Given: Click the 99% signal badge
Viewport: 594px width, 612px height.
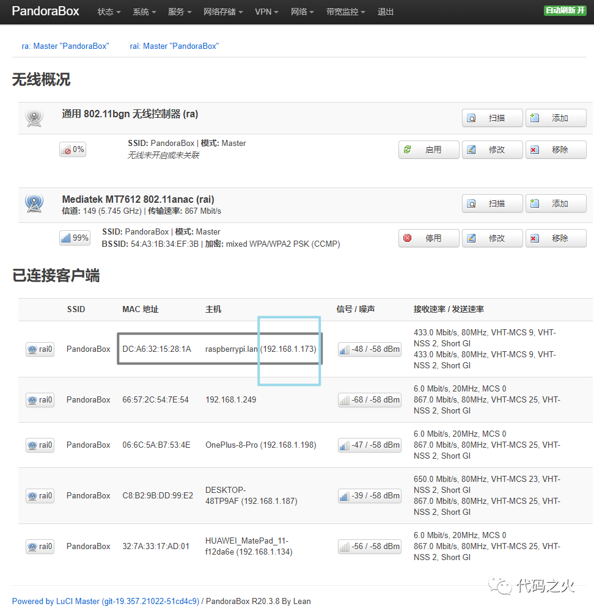Looking at the screenshot, I should click(x=75, y=238).
